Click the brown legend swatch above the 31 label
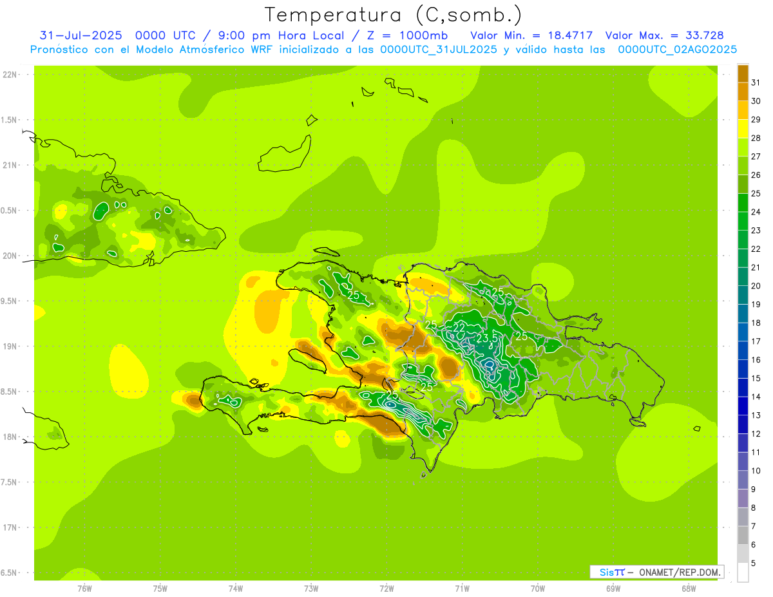The height and width of the screenshot is (597, 773). (x=743, y=73)
